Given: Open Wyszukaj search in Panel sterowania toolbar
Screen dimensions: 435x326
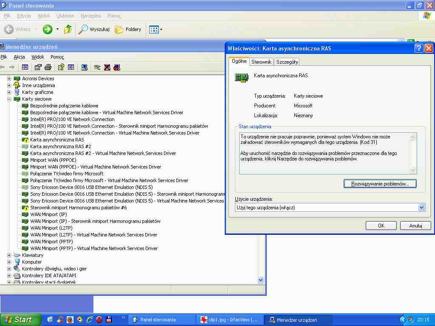Looking at the screenshot, I should pyautogui.click(x=94, y=29).
